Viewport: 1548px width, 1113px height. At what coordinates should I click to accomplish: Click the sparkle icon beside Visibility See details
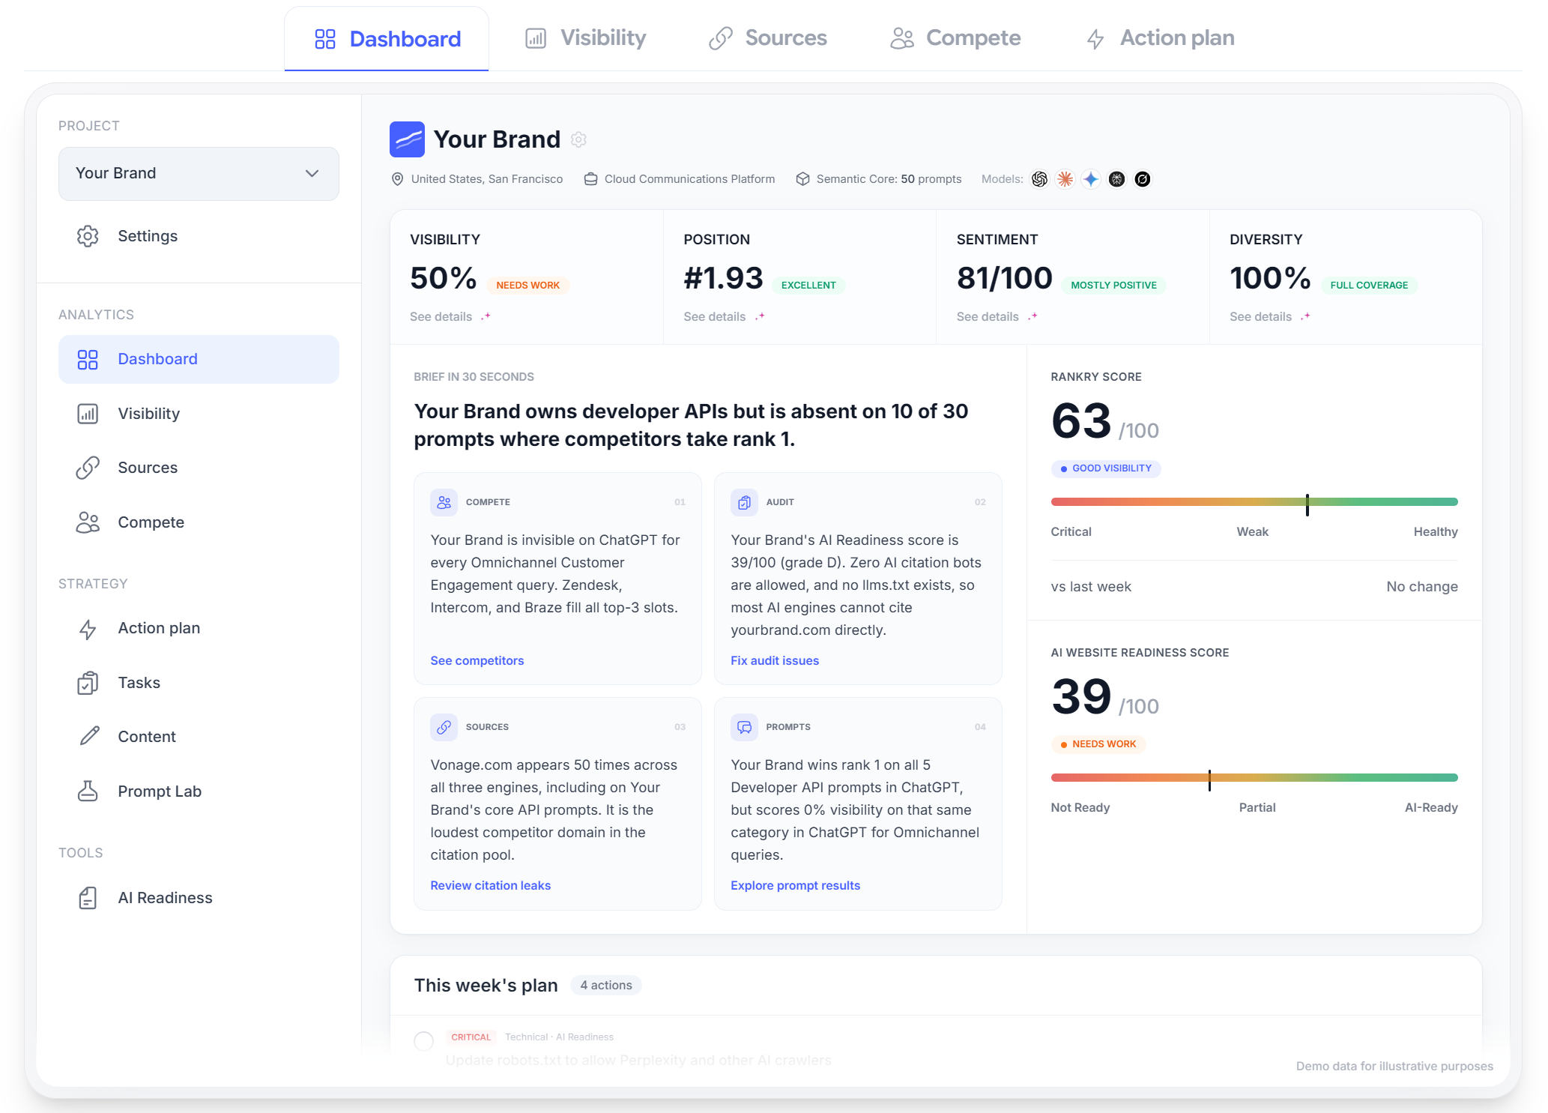(x=486, y=316)
